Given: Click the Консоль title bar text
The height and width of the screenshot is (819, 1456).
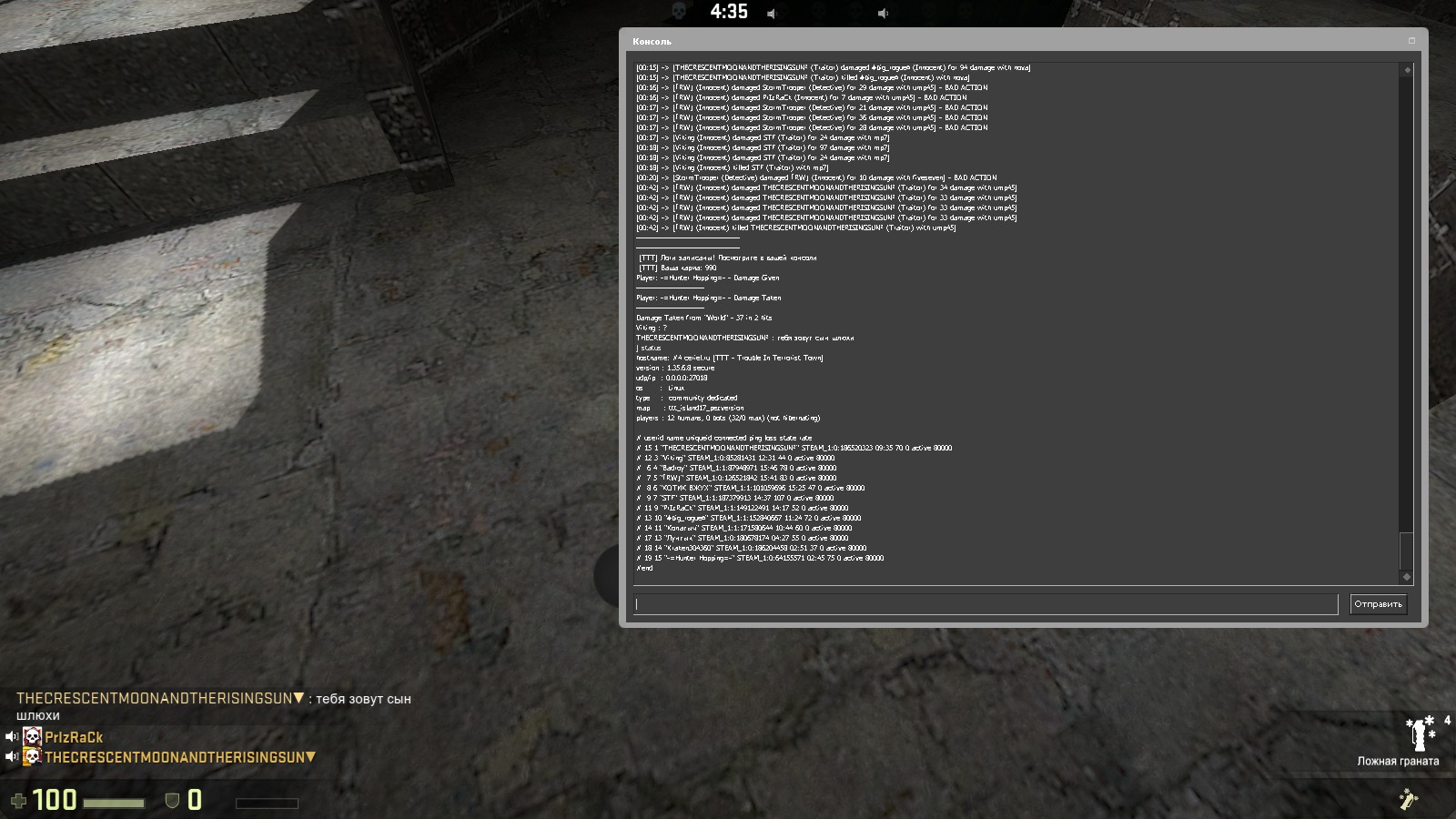Looking at the screenshot, I should [652, 42].
